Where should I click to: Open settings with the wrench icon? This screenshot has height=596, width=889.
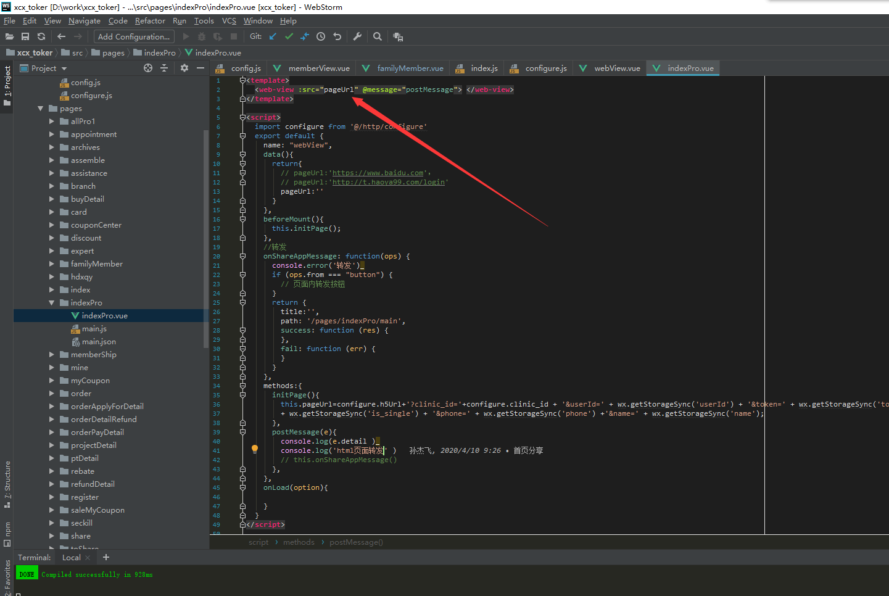pyautogui.click(x=357, y=36)
